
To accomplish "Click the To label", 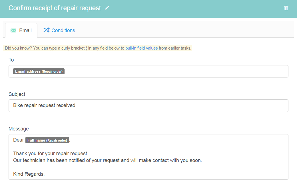I will [11, 60].
